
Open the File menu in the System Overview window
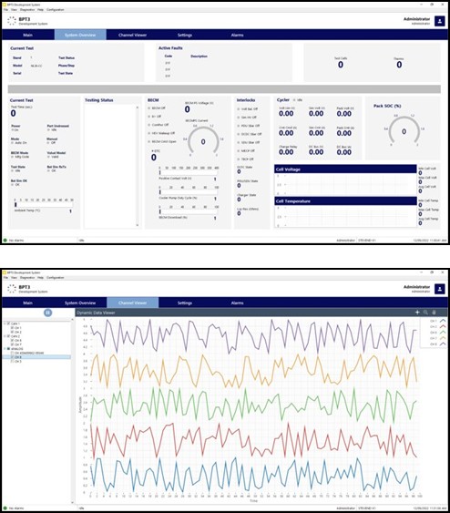[x=5, y=10]
